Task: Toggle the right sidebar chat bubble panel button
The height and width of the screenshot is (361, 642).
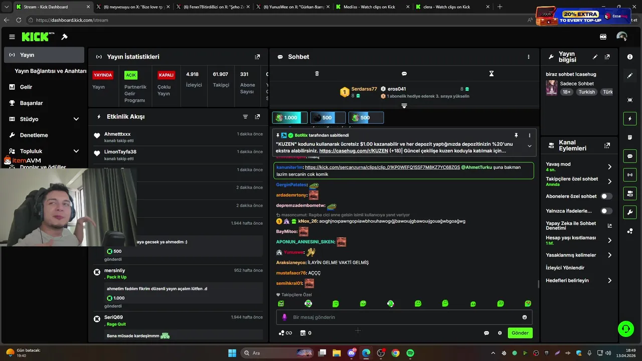Action: 630,156
